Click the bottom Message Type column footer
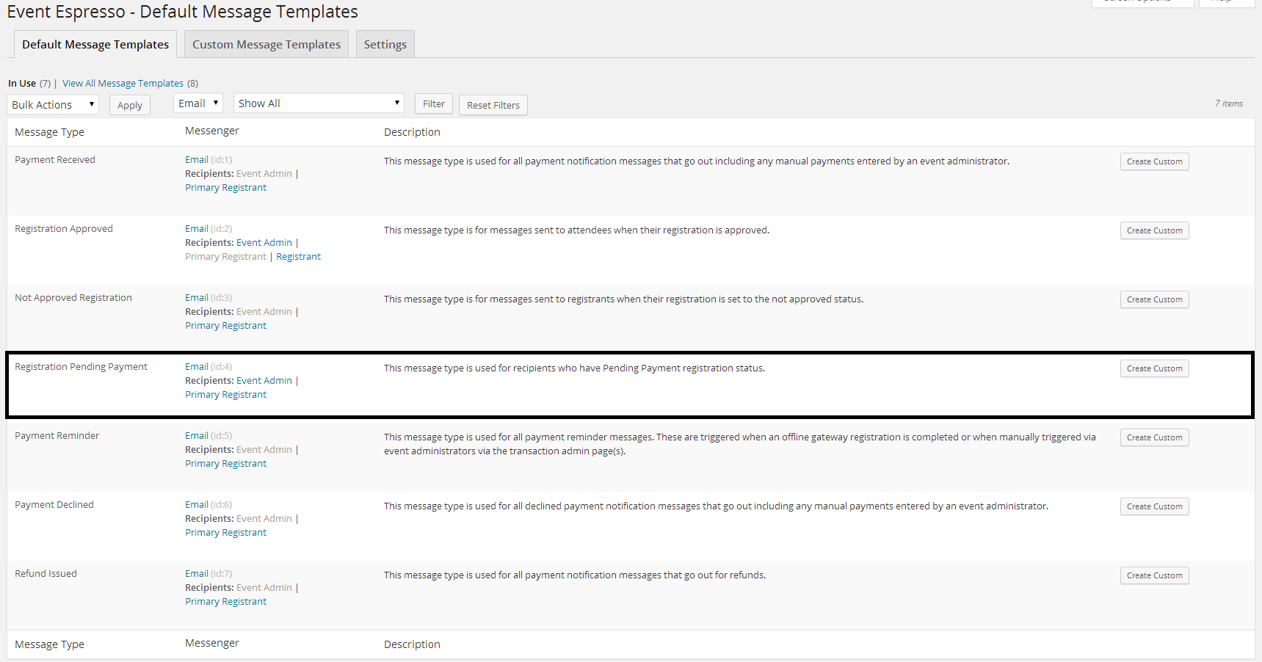1262x662 pixels. pos(49,644)
